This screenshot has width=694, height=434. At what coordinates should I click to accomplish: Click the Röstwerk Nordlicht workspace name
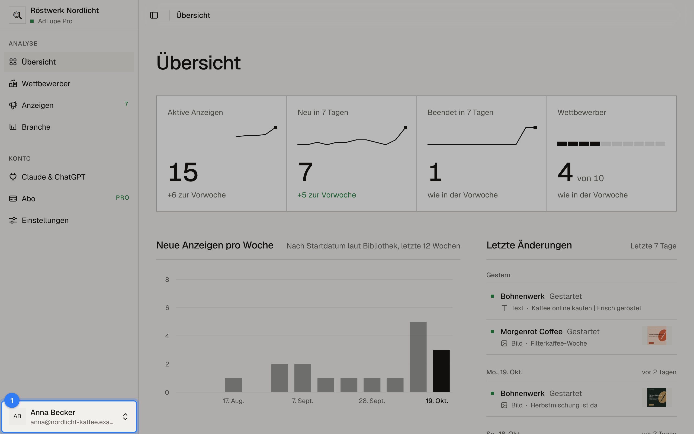tap(65, 10)
